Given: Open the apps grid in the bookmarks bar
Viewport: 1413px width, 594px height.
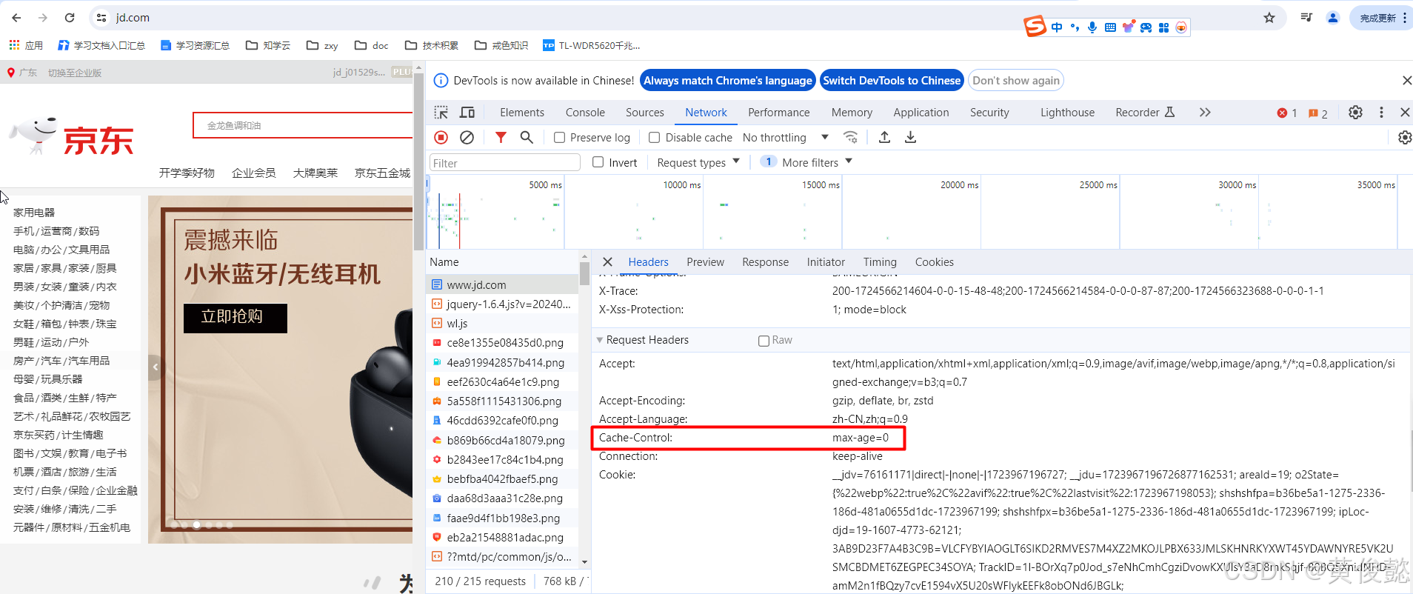Looking at the screenshot, I should [x=14, y=45].
